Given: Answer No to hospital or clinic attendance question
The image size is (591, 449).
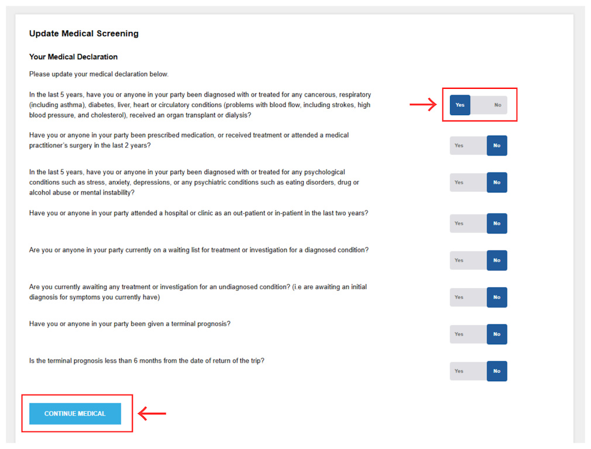Looking at the screenshot, I should 497,223.
